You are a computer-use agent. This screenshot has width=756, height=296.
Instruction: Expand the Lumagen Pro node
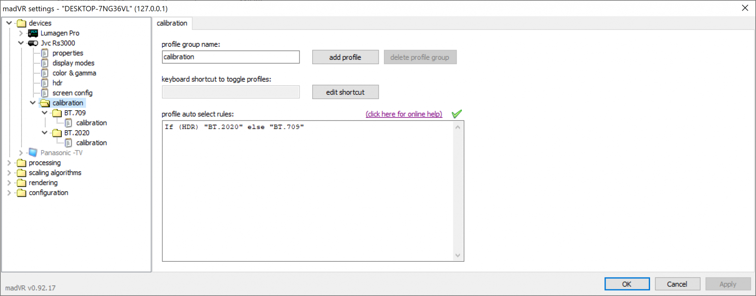21,33
